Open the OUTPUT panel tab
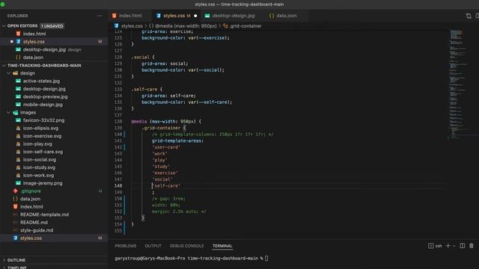 [153, 246]
